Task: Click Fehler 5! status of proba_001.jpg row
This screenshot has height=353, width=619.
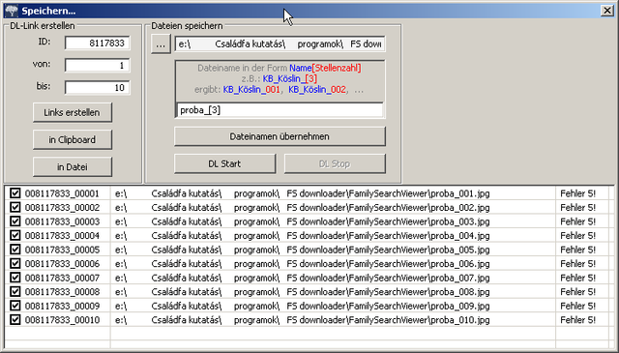Action: [x=577, y=193]
